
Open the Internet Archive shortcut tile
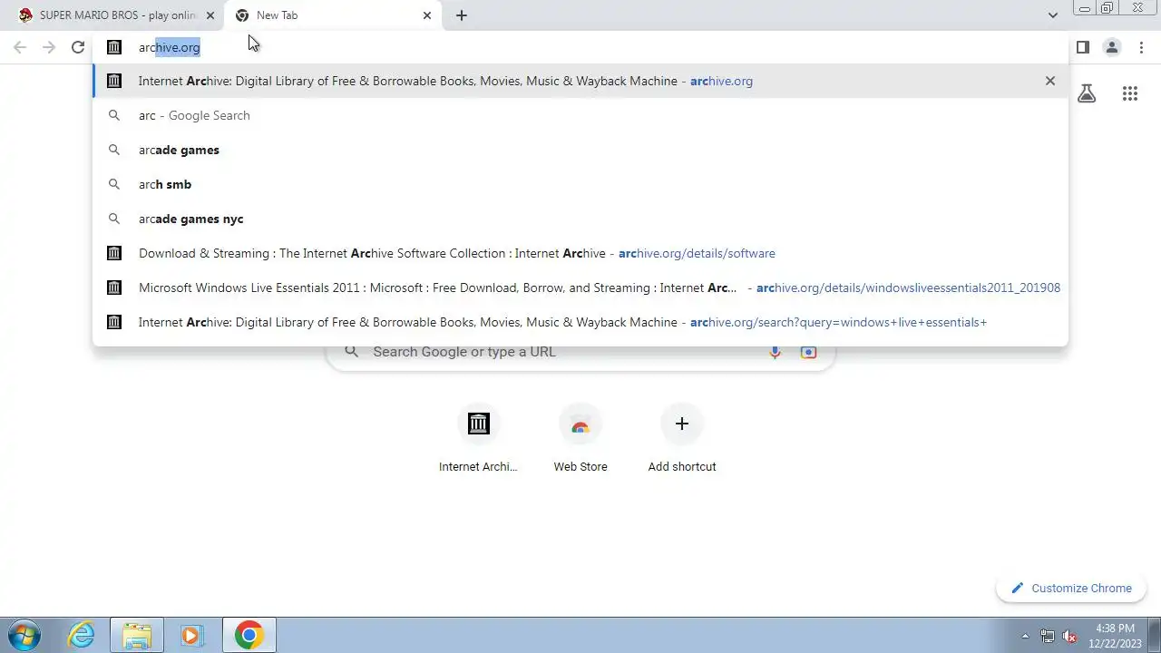pos(478,440)
